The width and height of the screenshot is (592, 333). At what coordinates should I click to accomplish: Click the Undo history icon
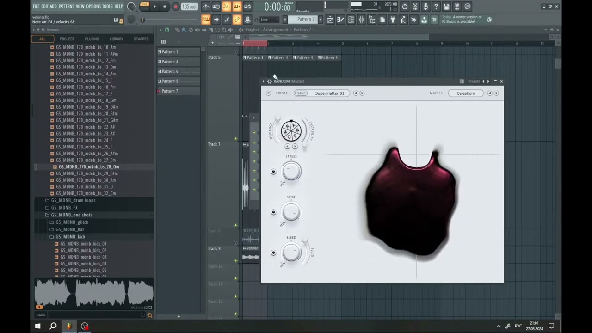pyautogui.click(x=405, y=6)
